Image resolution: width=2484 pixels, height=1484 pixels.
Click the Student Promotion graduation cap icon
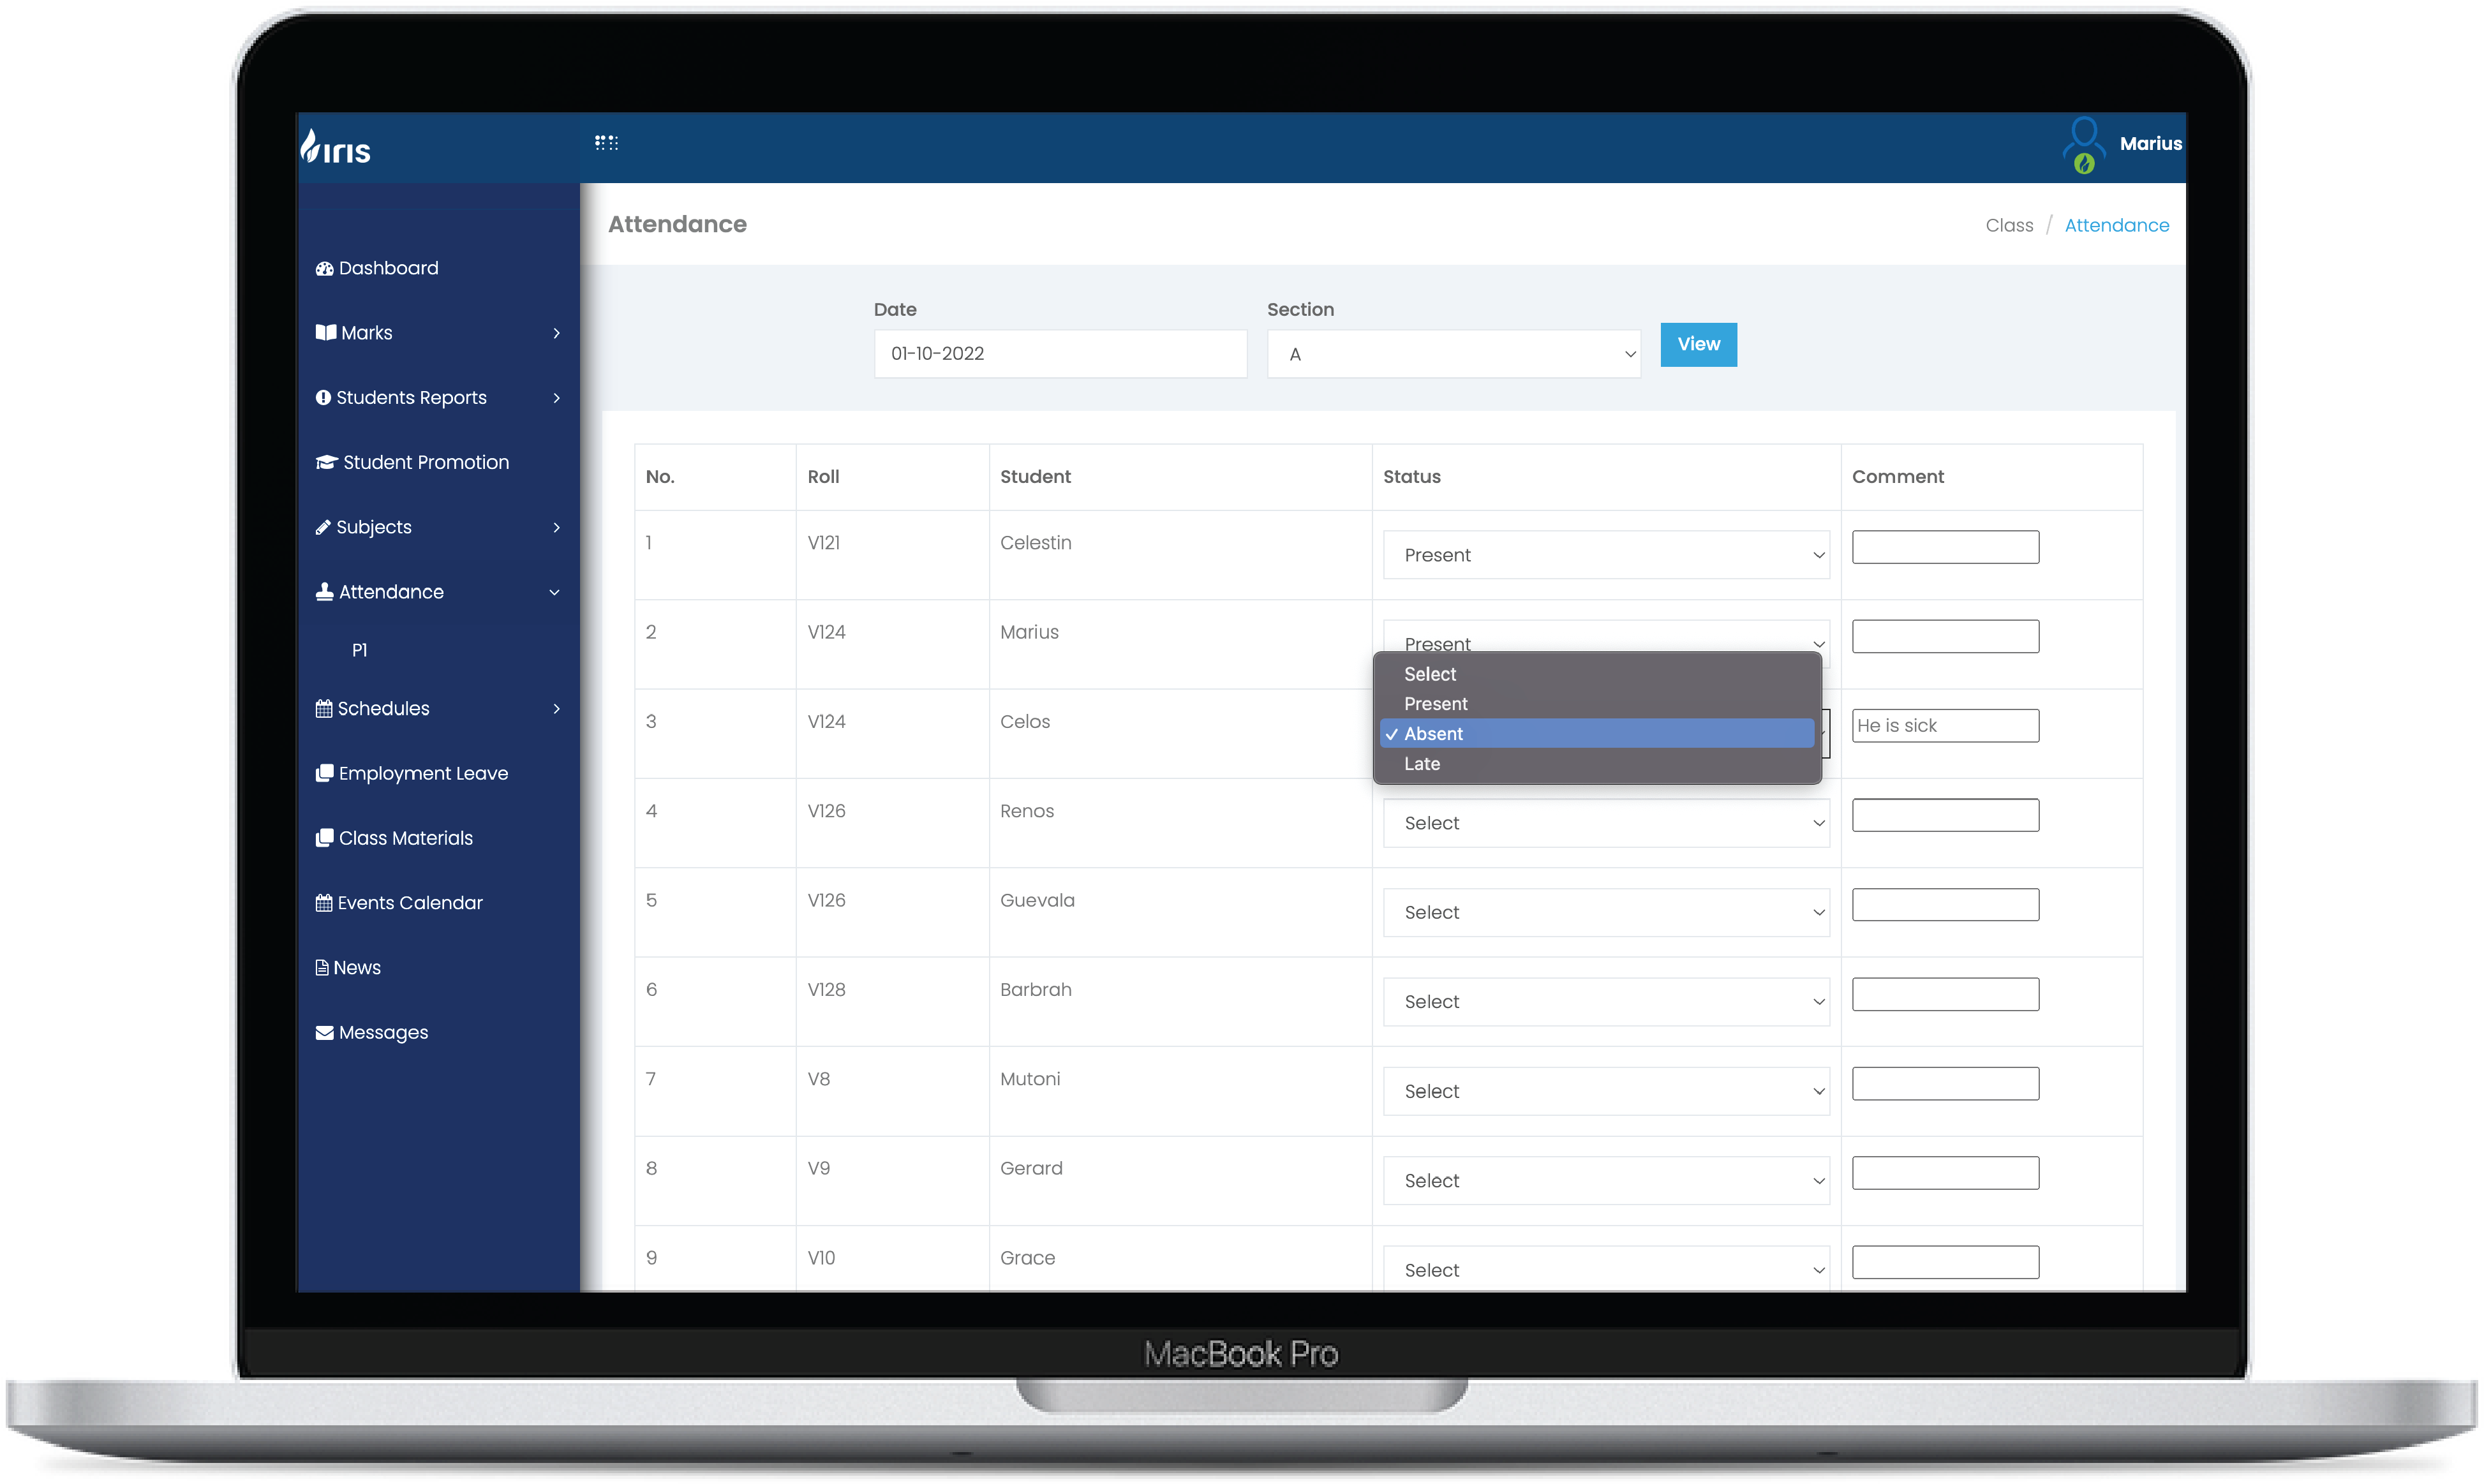(326, 462)
